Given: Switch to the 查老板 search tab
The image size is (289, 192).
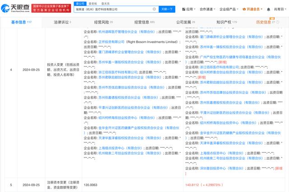Looking at the screenshot, I should [93, 3].
